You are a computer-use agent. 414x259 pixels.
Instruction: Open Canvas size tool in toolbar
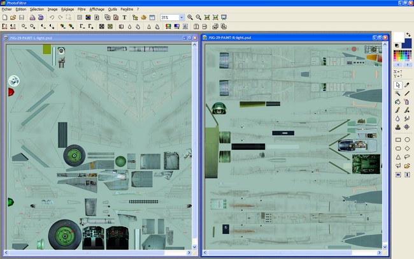(116, 17)
